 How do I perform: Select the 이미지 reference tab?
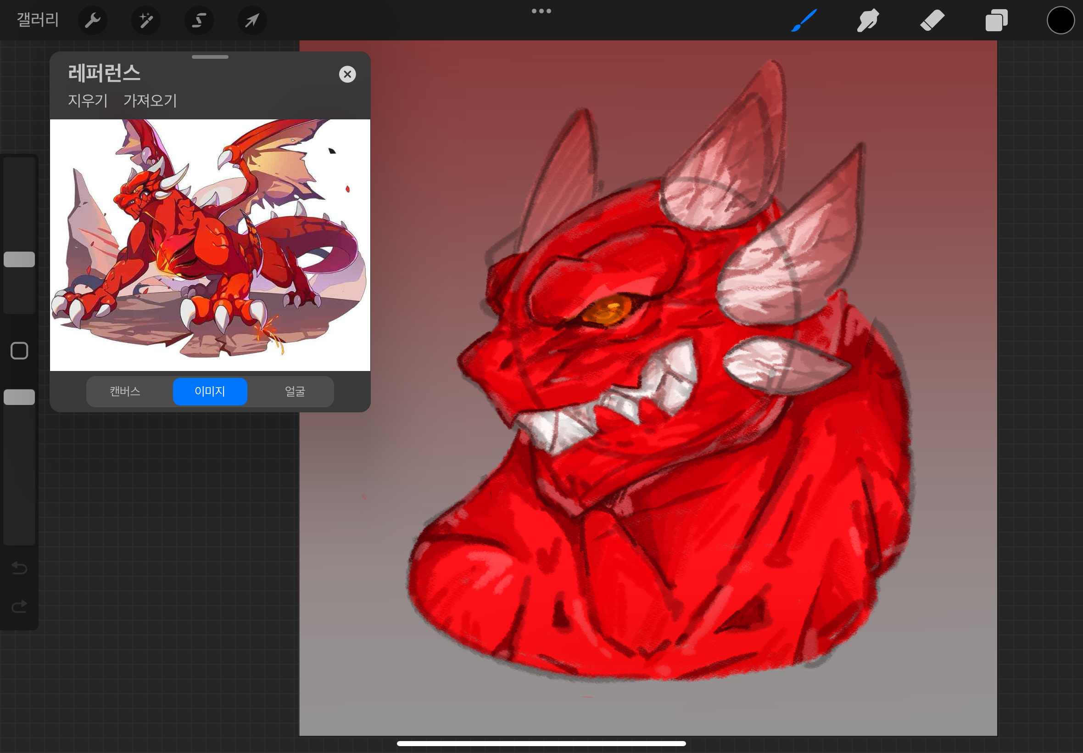point(210,391)
